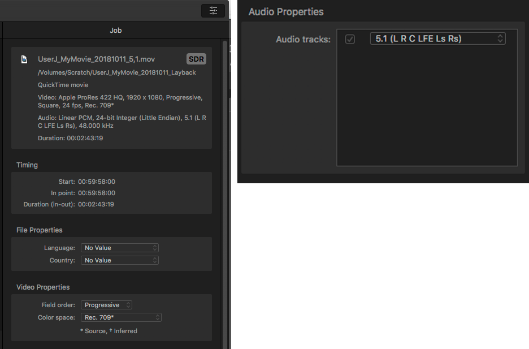Switch to the Job tab
The width and height of the screenshot is (529, 349).
116,31
